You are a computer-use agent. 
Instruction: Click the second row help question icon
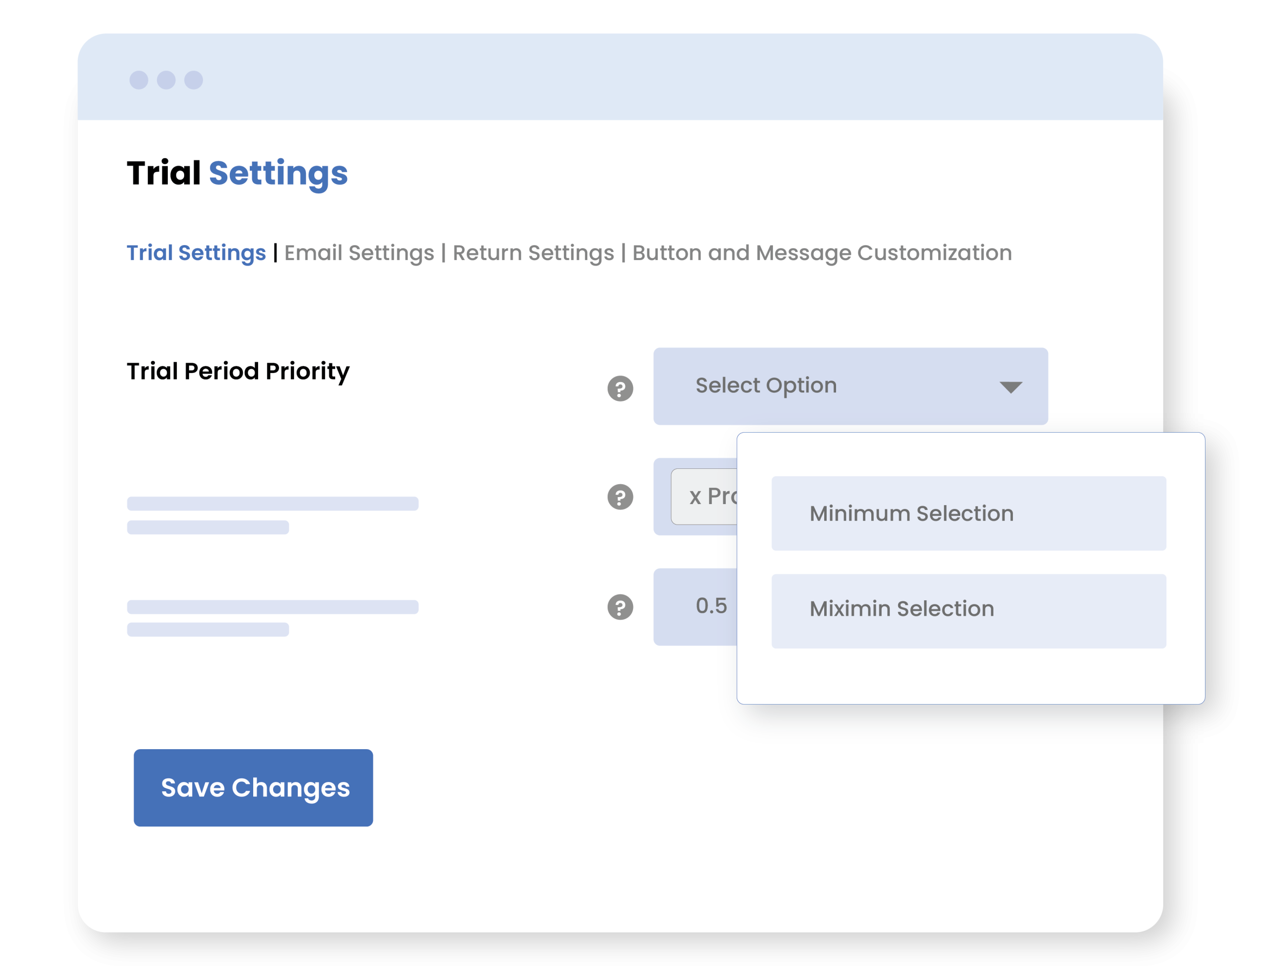pos(620,497)
